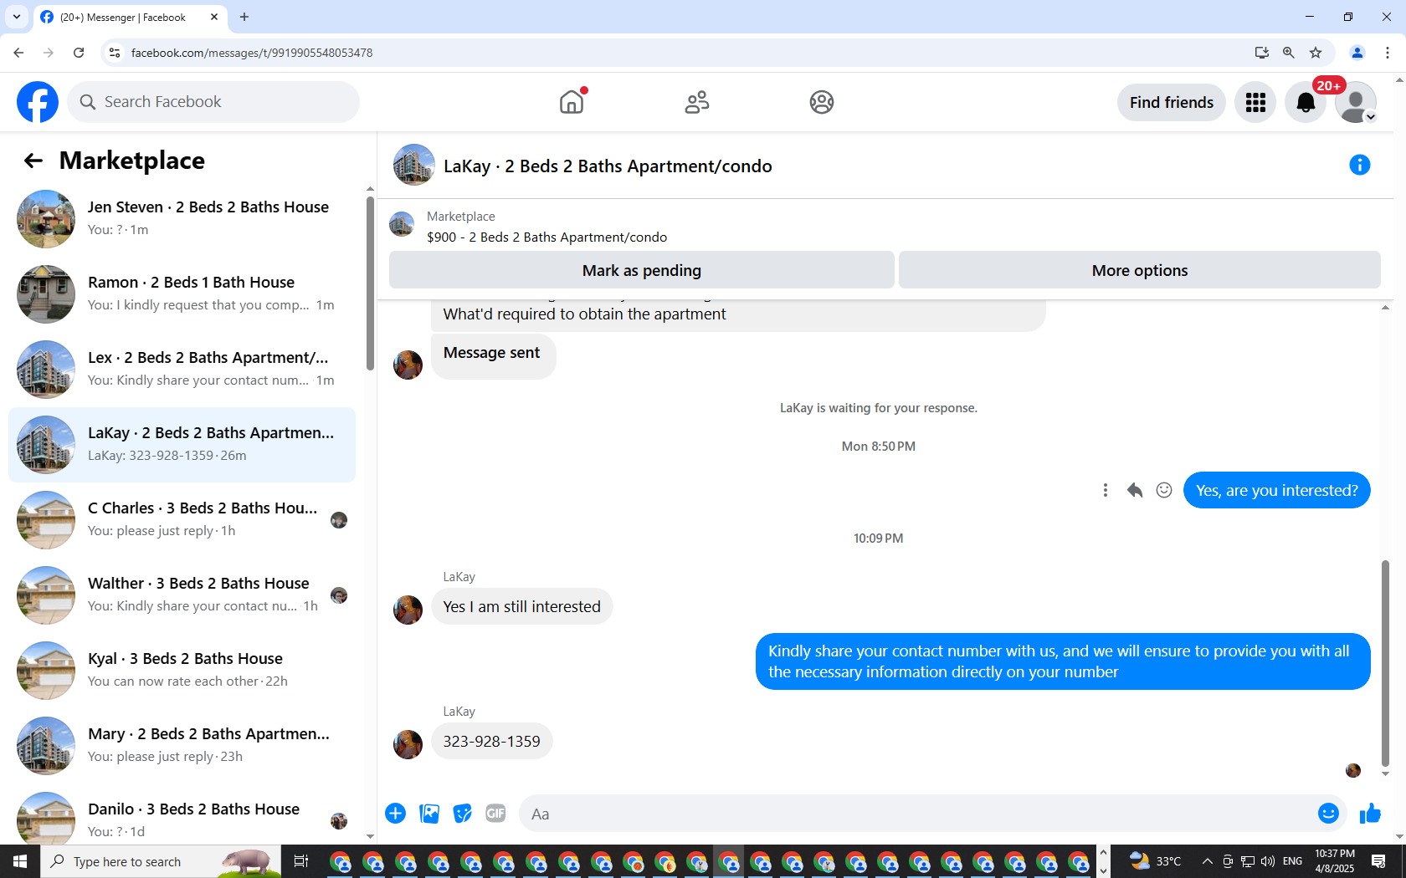Open Chrome menu three dots
This screenshot has width=1406, height=878.
1388,53
